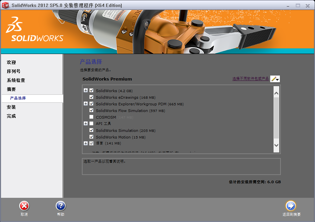Select SolidWorks eDrawings (168 MB) row text

click(x=126, y=97)
